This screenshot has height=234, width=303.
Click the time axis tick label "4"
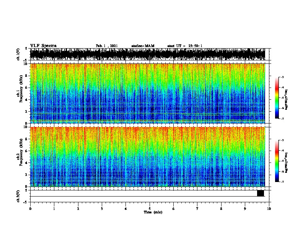[x=126, y=209]
